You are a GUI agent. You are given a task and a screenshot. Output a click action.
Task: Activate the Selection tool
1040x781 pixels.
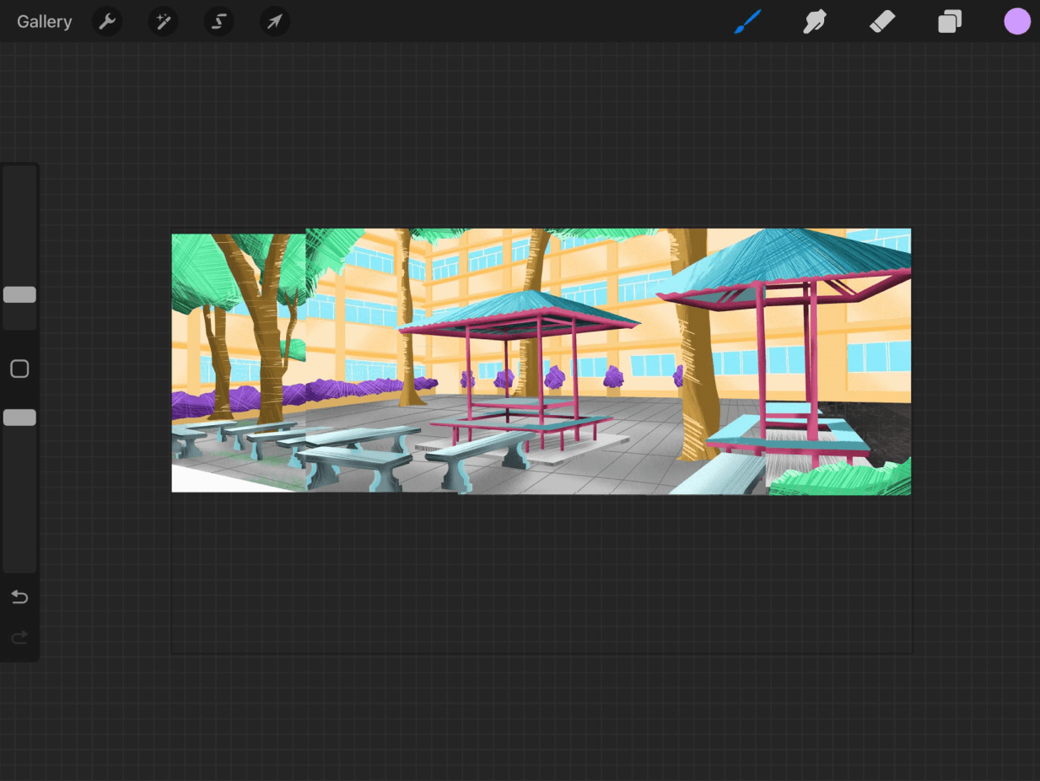coord(218,21)
